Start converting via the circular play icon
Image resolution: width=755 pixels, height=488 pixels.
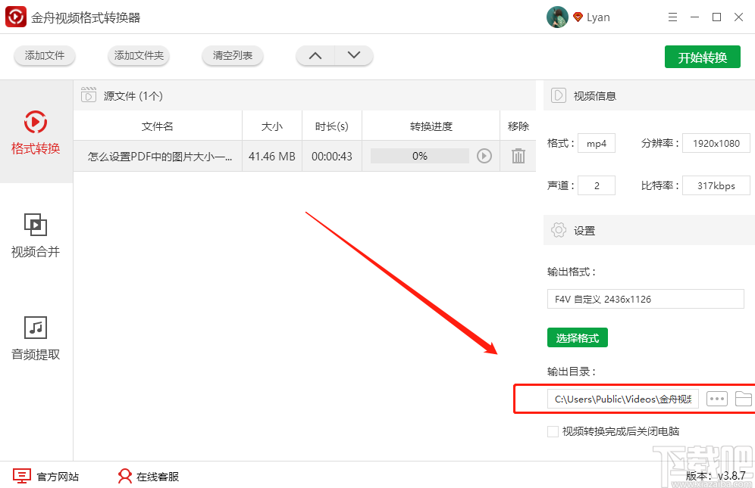(485, 156)
